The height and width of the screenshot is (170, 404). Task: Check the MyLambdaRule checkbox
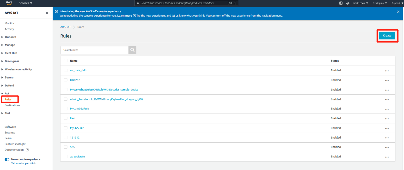66,109
